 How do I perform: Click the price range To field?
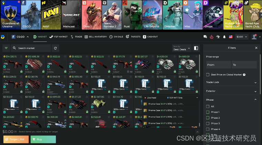coord(244,65)
